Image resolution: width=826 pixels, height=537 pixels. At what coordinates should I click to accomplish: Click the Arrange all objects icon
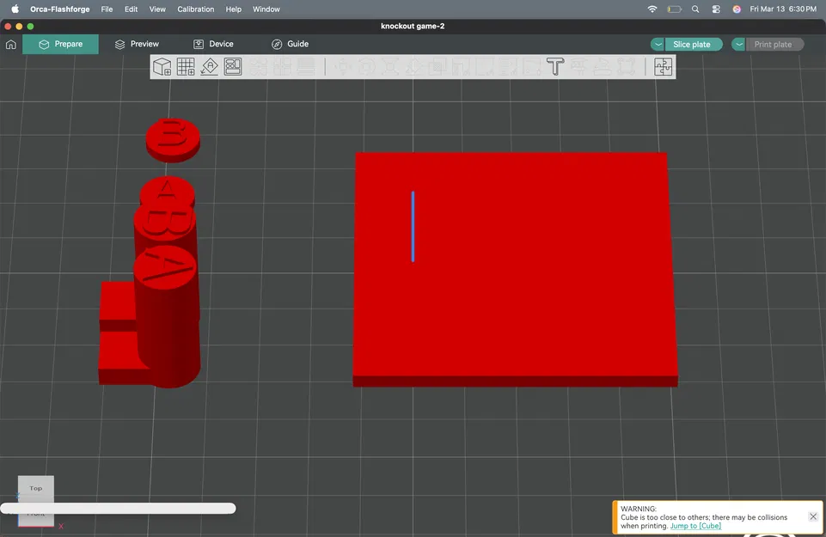tap(233, 67)
